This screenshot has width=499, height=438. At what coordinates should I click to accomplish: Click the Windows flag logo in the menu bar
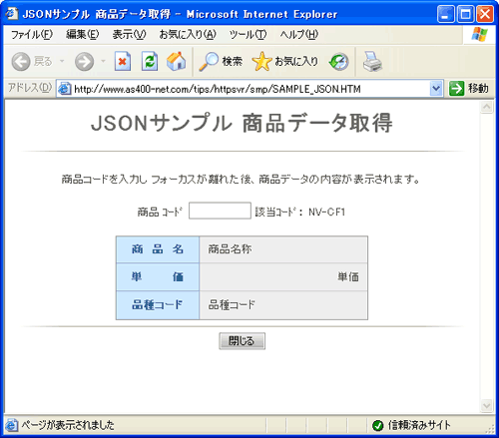479,35
